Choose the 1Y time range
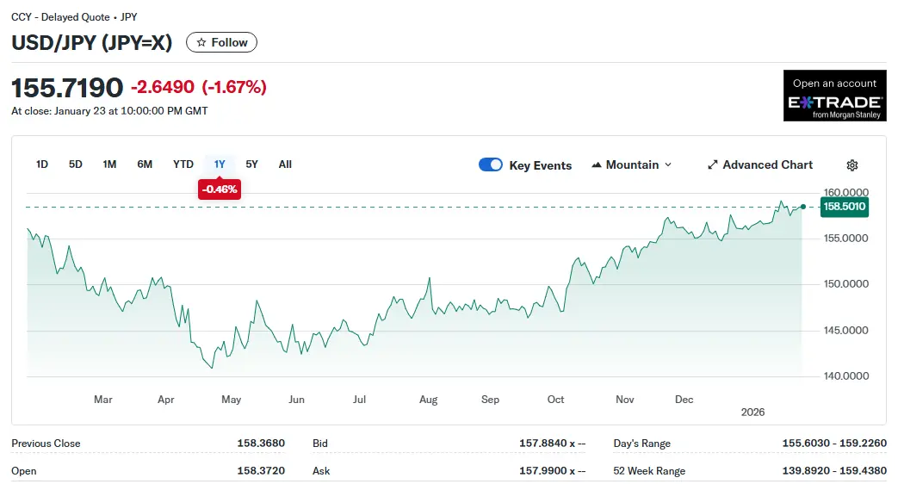Viewport: 904px width, 484px height. (x=220, y=164)
